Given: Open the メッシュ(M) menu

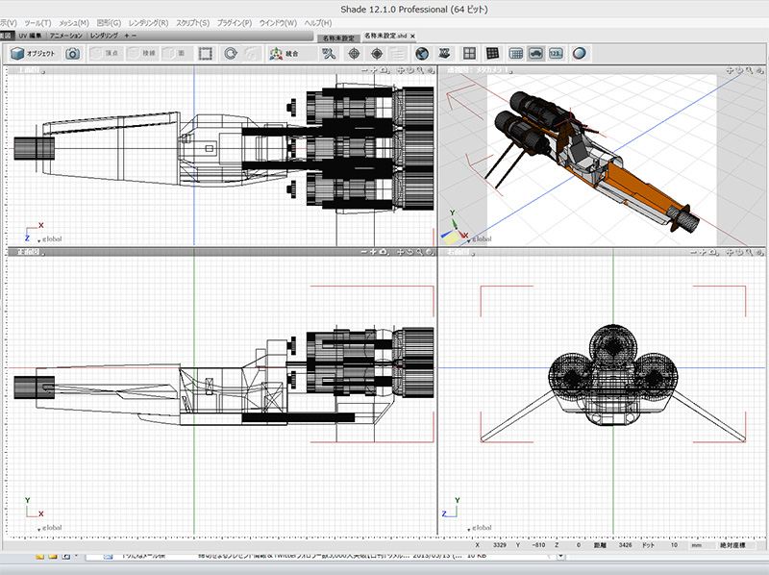Looking at the screenshot, I should [x=74, y=23].
